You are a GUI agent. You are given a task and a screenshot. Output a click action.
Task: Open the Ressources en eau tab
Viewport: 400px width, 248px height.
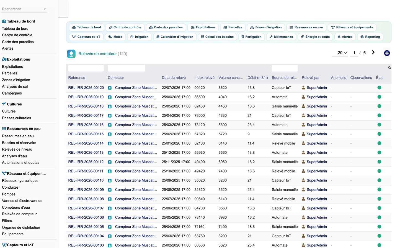(306, 27)
